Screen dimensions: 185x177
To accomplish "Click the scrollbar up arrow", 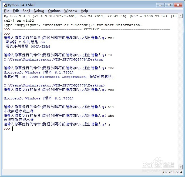I will pos(180,16).
